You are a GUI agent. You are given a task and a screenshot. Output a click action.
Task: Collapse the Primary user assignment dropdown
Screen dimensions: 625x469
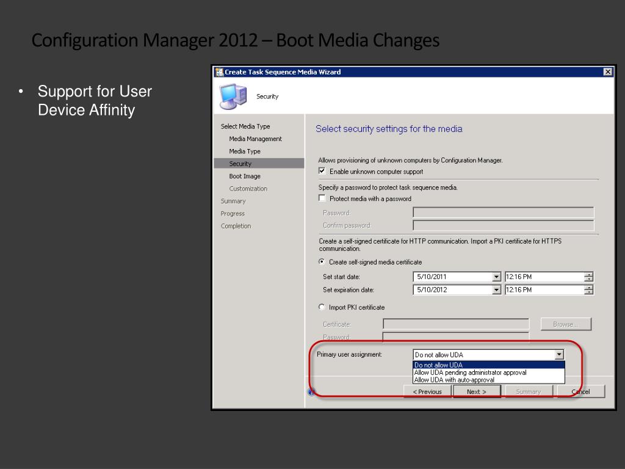(x=559, y=355)
